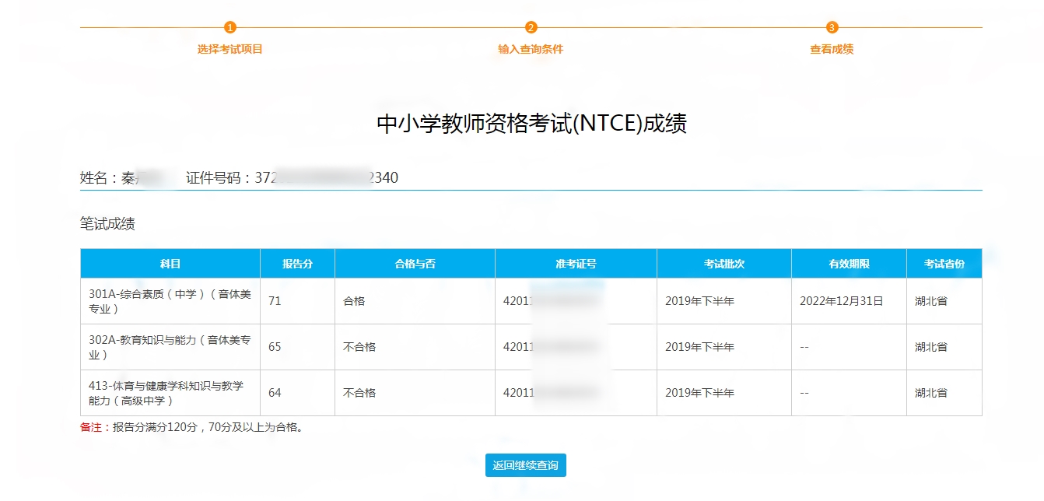The image size is (1044, 501).
Task: Select the 合格与否 column header
Action: [x=415, y=264]
